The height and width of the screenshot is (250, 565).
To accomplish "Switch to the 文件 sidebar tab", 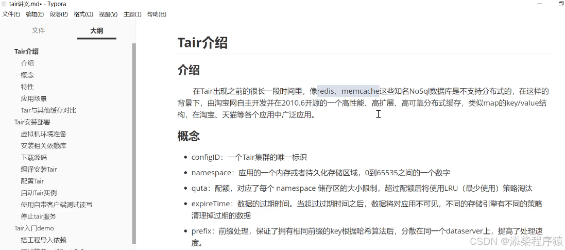I will click(x=39, y=30).
